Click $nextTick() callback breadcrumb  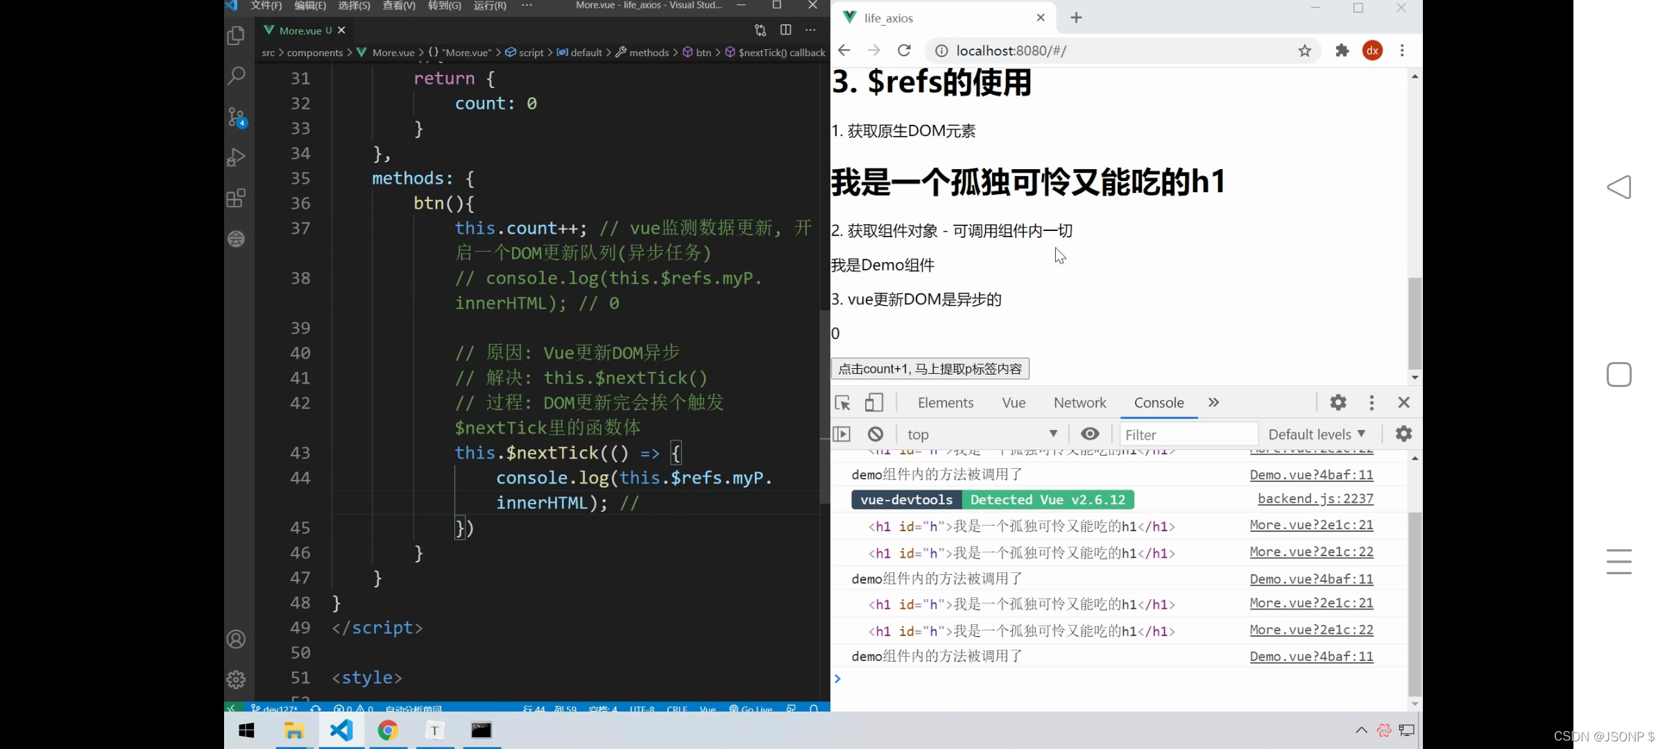point(776,53)
